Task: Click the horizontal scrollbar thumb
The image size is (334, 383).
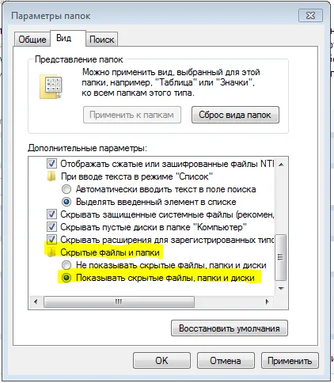Action: click(119, 301)
